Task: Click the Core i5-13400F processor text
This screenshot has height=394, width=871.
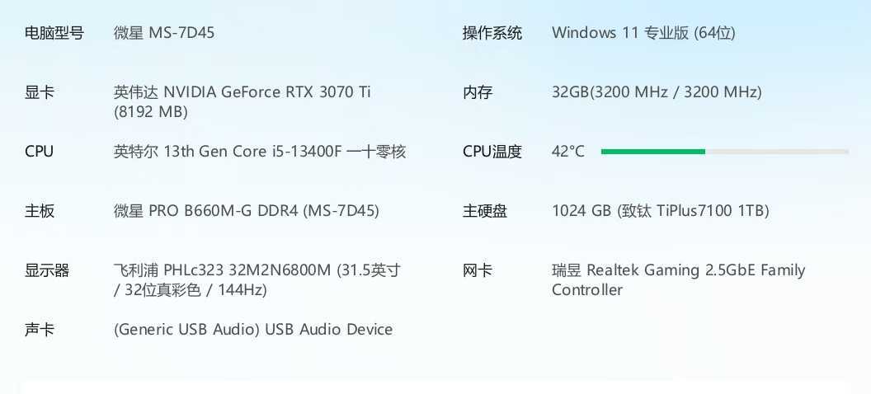Action: [260, 152]
